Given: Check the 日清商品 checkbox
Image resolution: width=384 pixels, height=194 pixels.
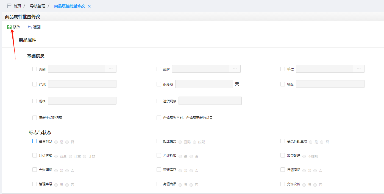Looking at the screenshot, I should coord(283,170).
